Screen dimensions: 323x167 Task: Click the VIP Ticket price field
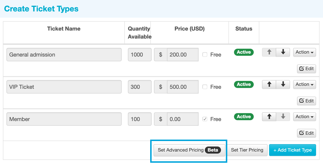183,87
